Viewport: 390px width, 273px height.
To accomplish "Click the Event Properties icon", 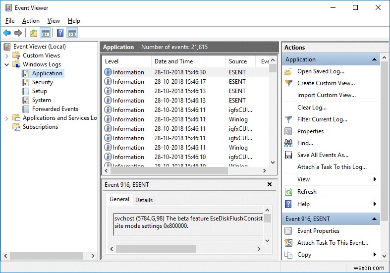I will (288, 231).
